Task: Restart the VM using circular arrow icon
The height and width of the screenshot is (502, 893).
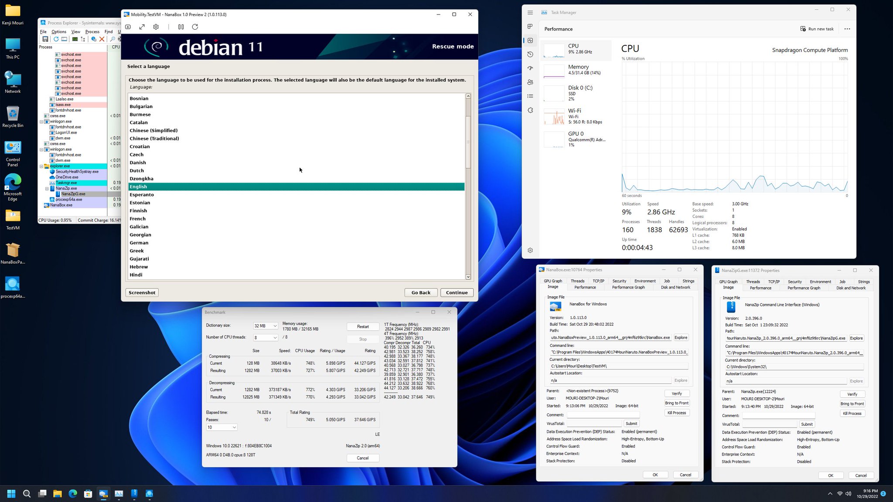Action: [x=195, y=27]
